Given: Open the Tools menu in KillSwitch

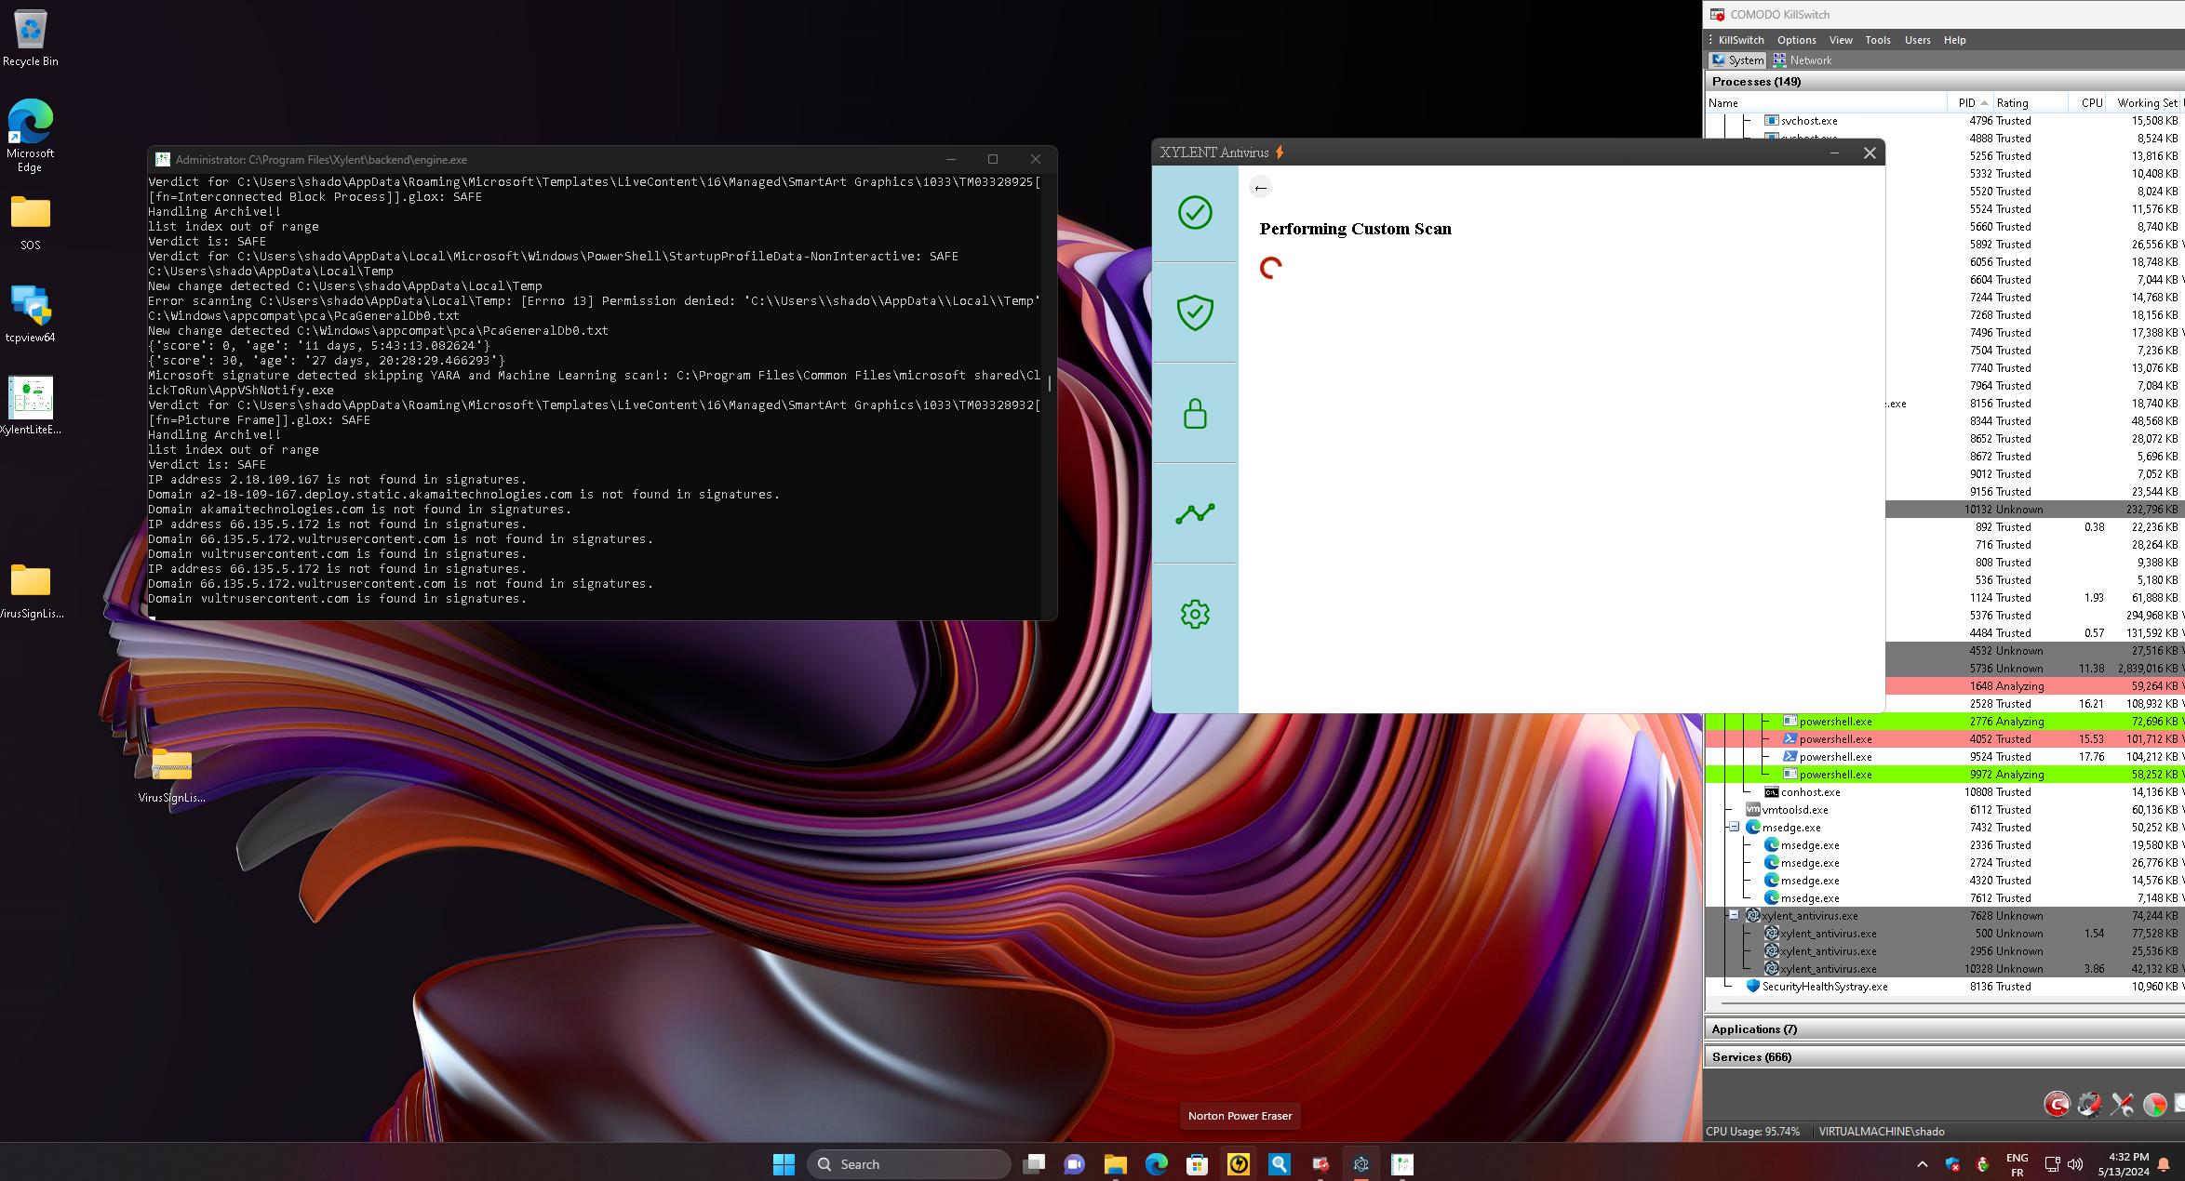Looking at the screenshot, I should click(1877, 40).
